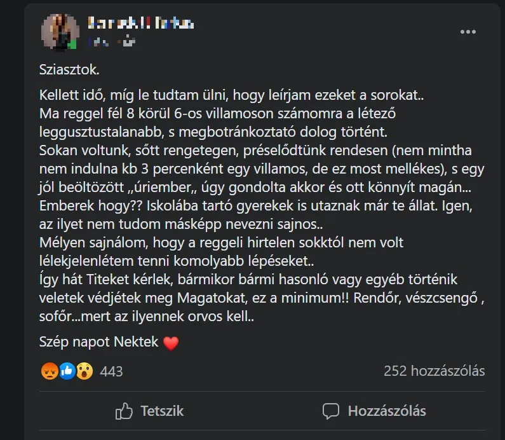Click the wow reaction emoji
The height and width of the screenshot is (440, 505).
[84, 371]
